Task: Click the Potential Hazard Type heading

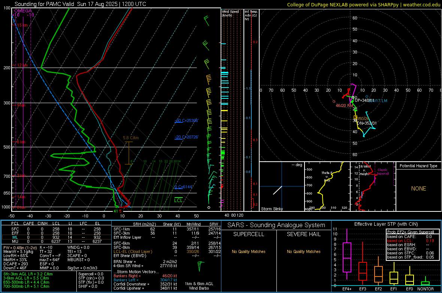Action: [x=418, y=166]
